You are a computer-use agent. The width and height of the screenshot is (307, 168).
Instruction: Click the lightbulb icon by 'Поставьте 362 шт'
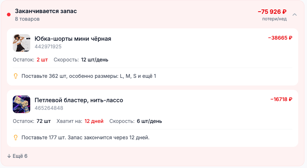(16, 76)
